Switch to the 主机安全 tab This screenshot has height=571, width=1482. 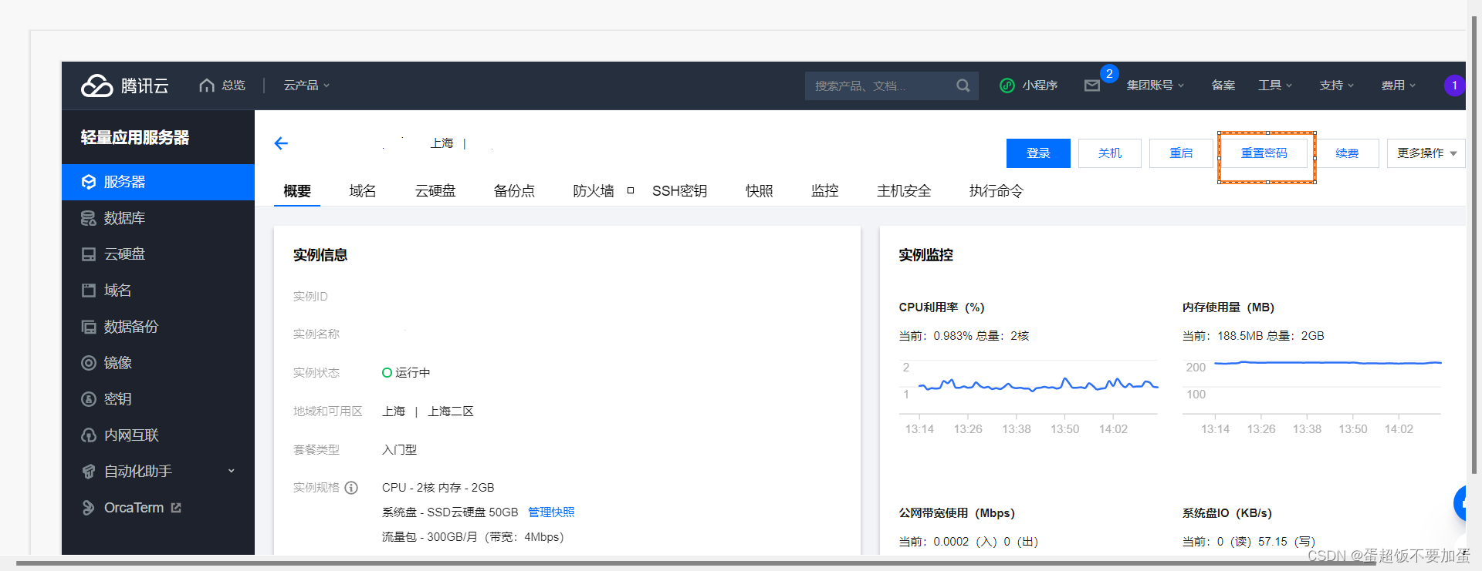(904, 191)
